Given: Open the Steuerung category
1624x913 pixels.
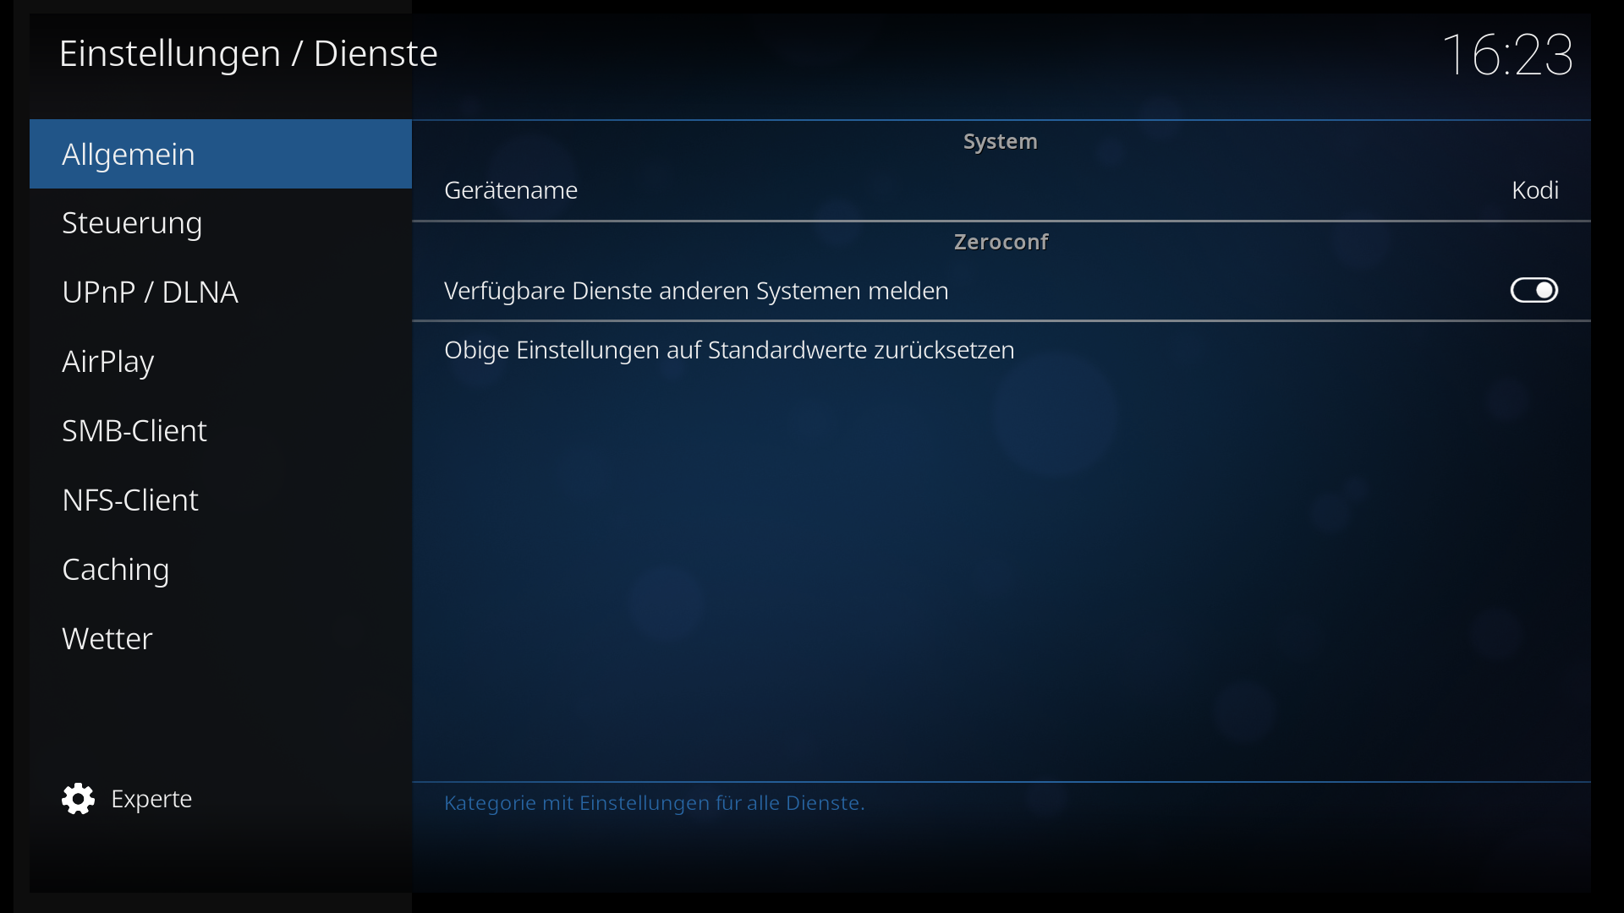Looking at the screenshot, I should click(x=220, y=223).
